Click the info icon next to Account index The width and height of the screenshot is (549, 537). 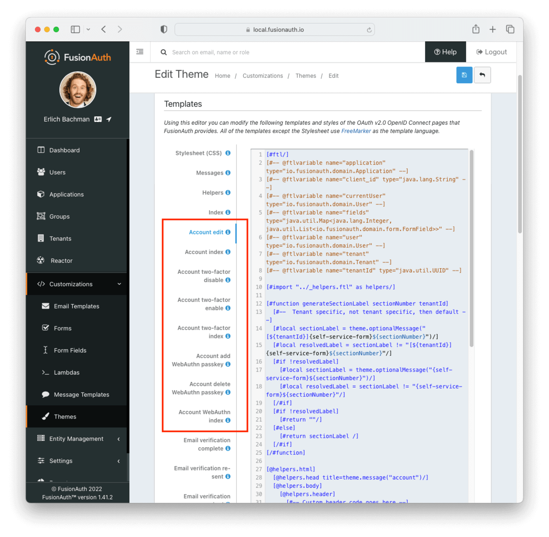pyautogui.click(x=228, y=252)
